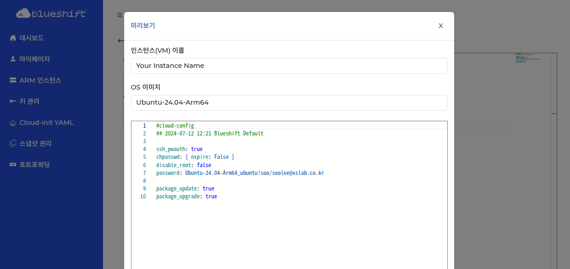Image resolution: width=570 pixels, height=269 pixels.
Task: Click the OS 이미지 field showing Ubuntu-24.04-Arm64
Action: click(x=289, y=103)
